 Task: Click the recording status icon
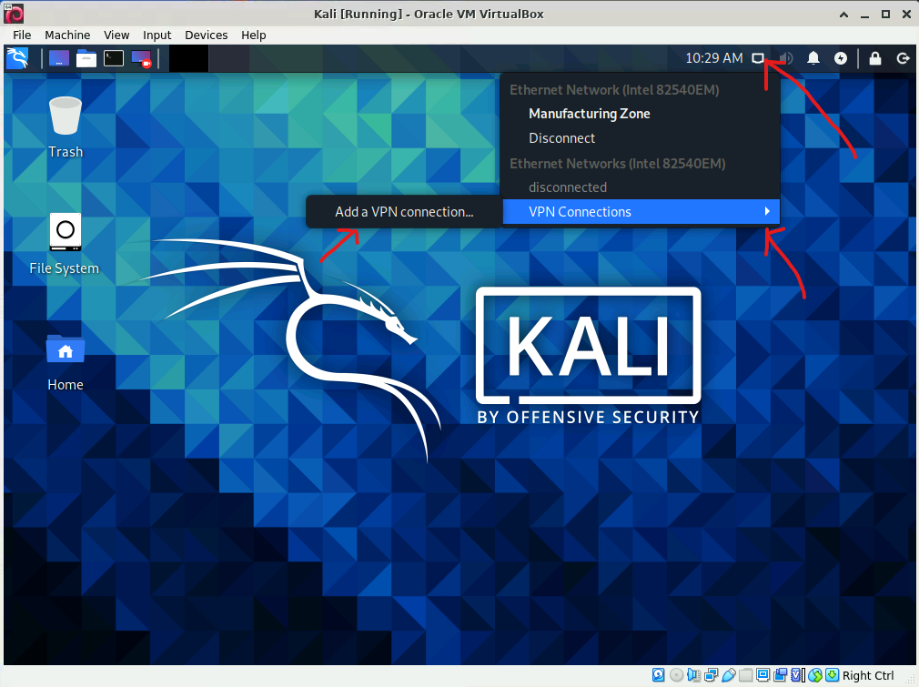point(780,675)
